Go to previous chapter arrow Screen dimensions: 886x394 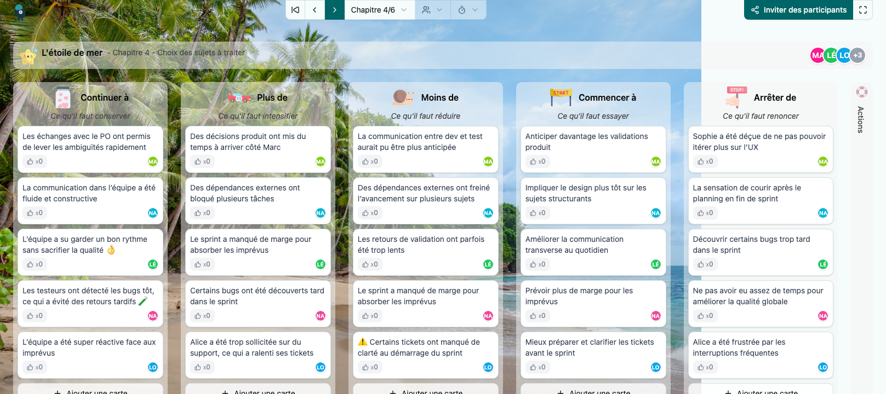click(315, 10)
